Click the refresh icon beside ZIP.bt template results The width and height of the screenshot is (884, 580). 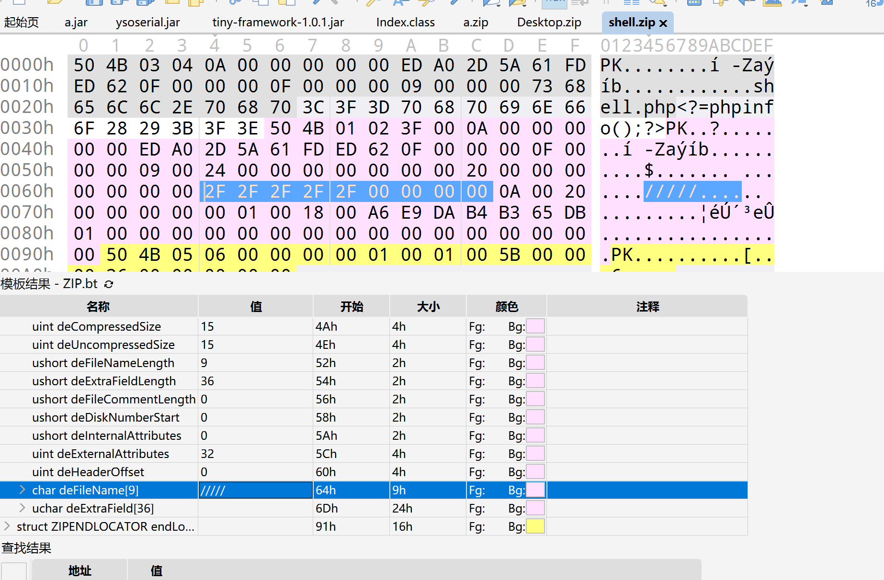point(109,284)
